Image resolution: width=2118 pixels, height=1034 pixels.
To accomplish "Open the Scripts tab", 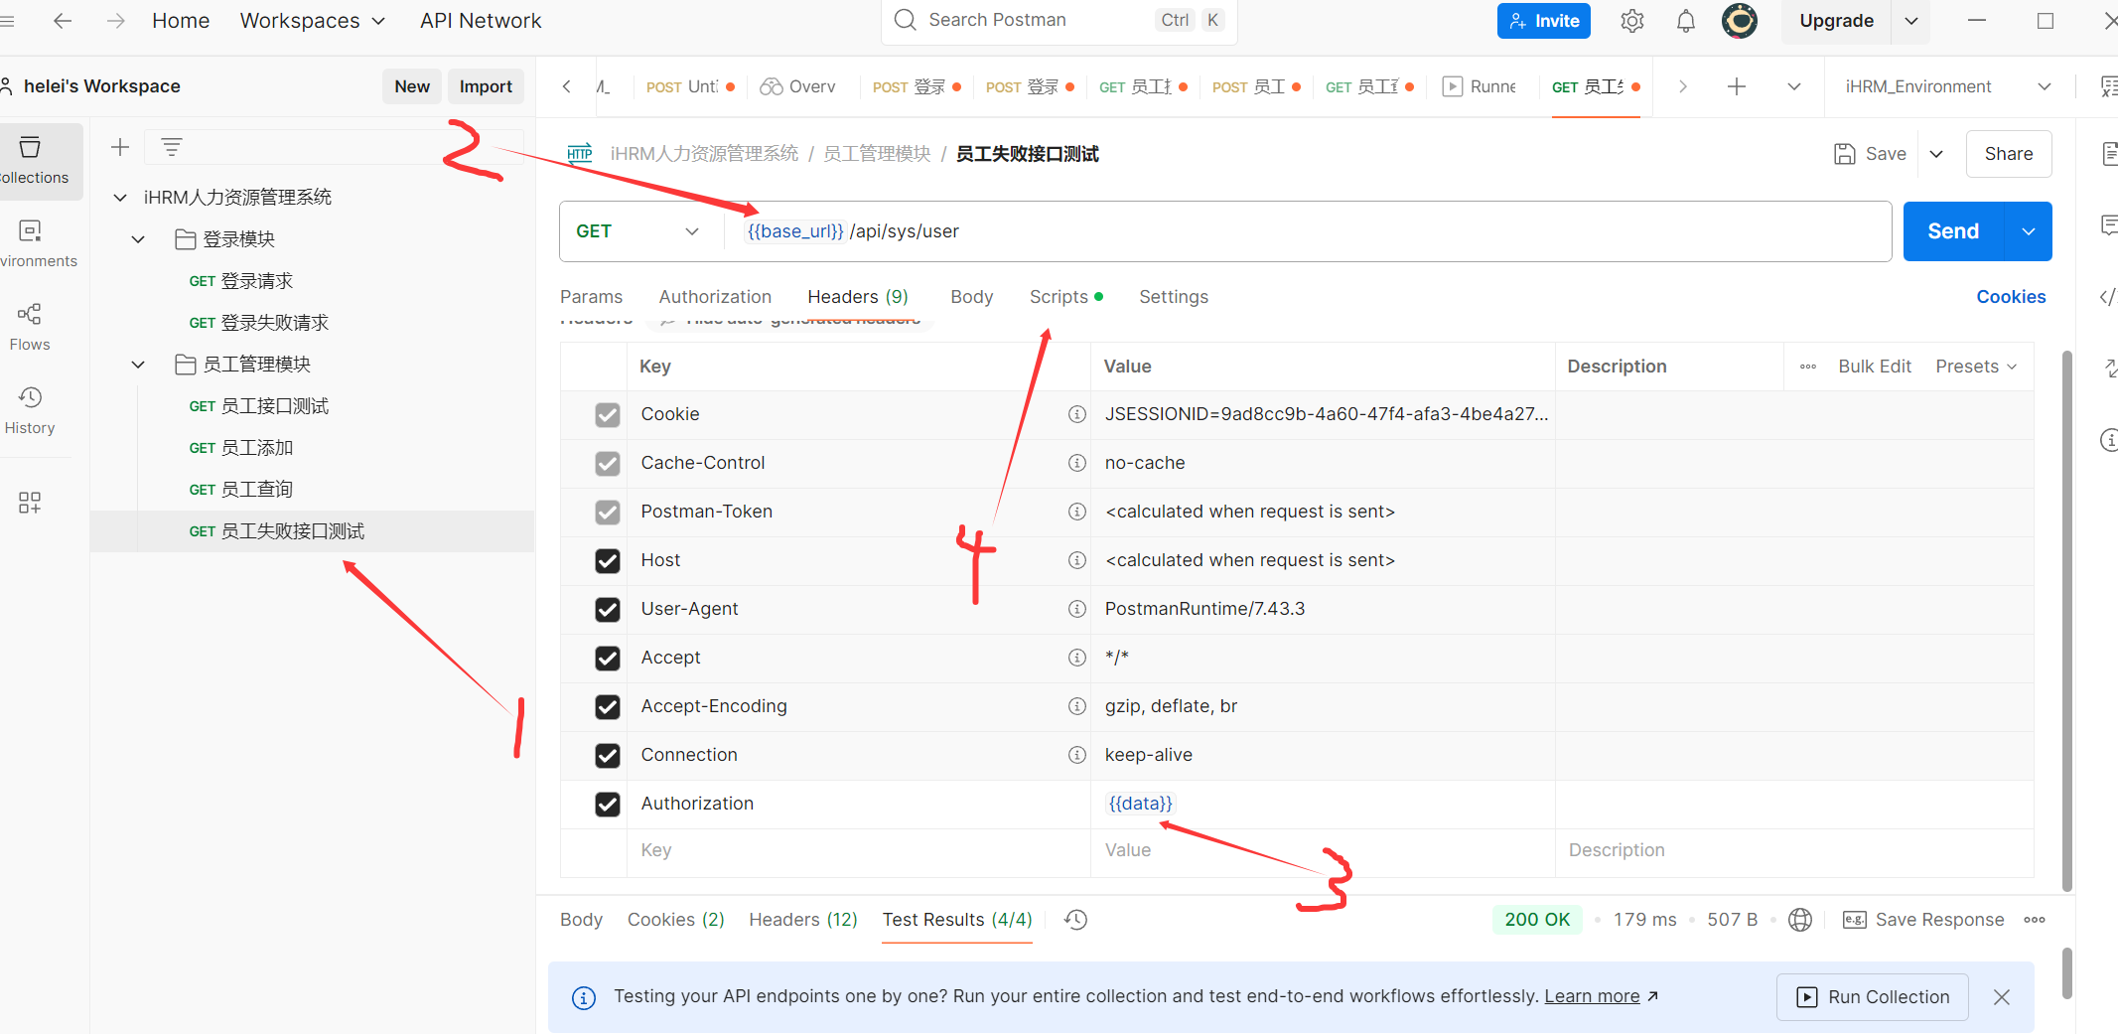I will 1065,297.
